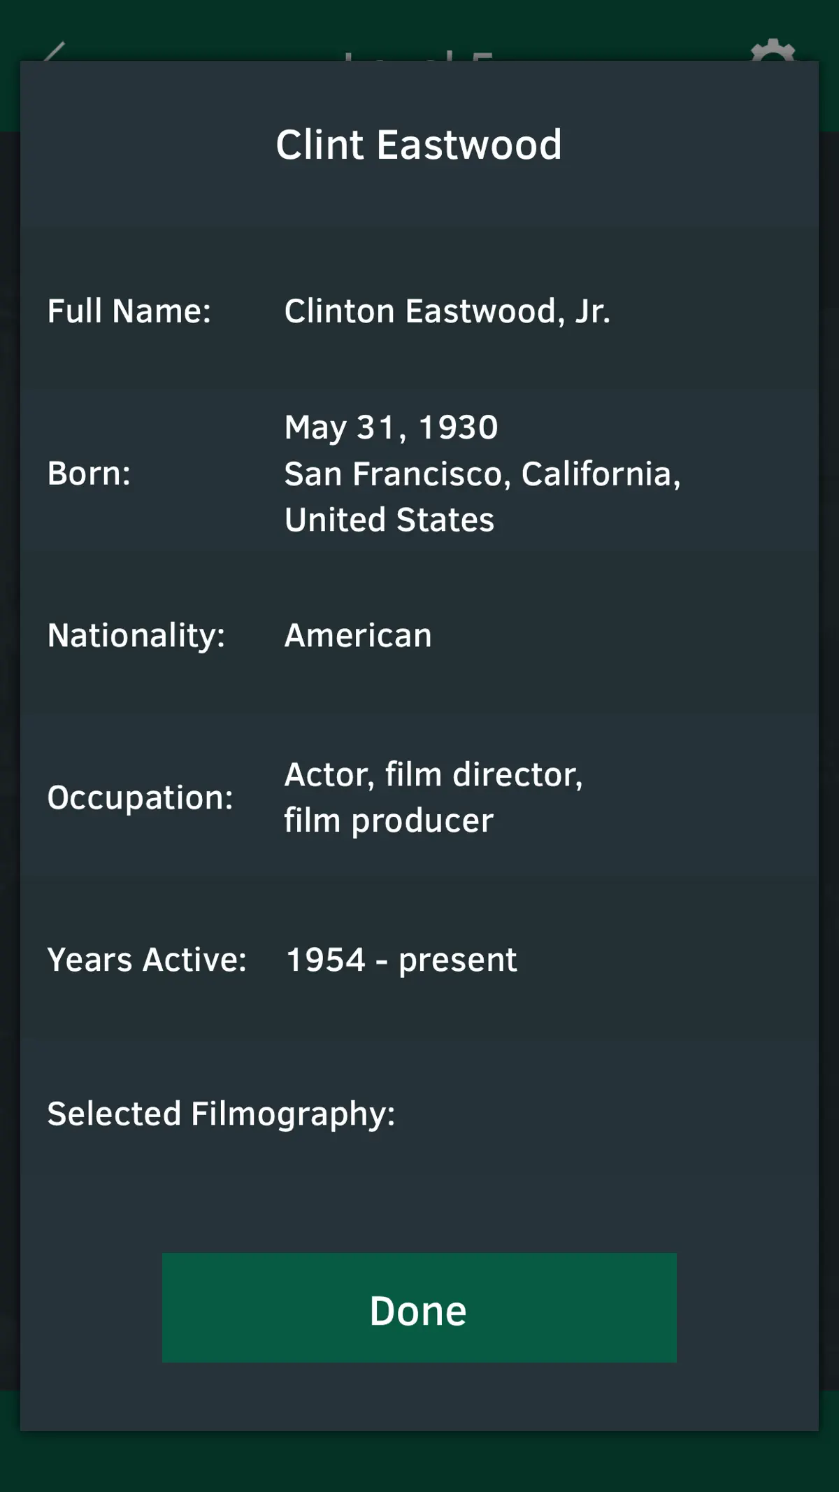Select the American nationality value

[358, 636]
